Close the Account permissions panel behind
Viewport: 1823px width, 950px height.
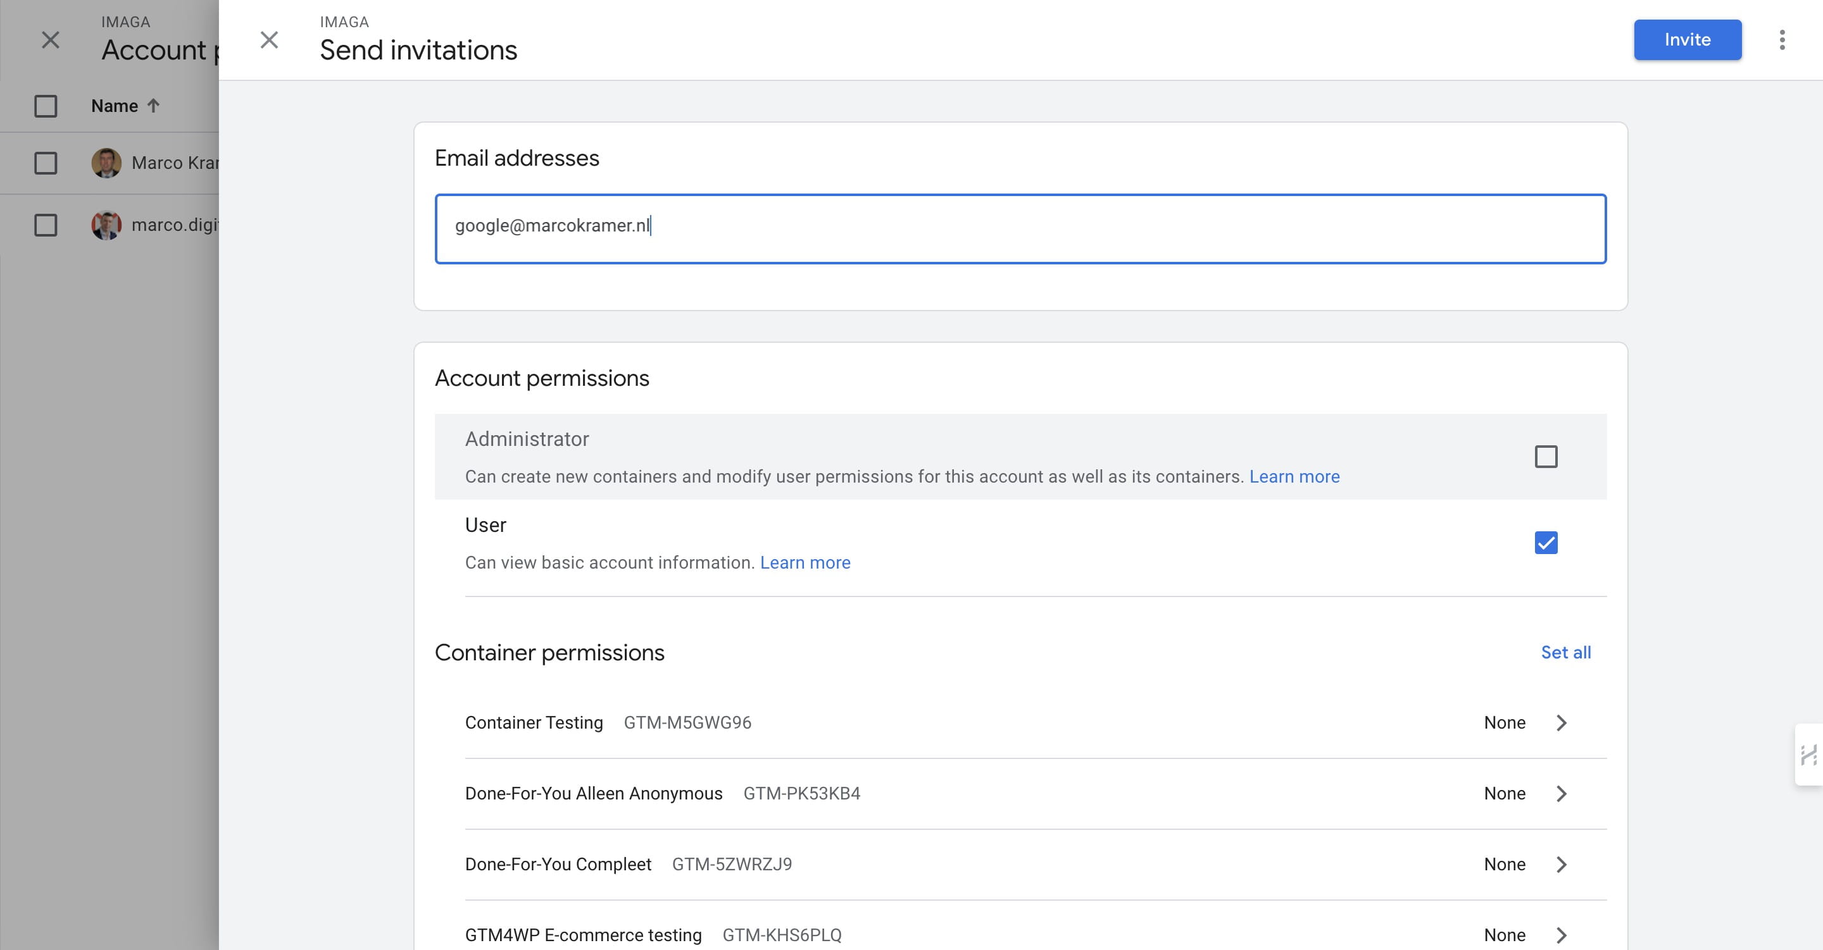tap(50, 40)
